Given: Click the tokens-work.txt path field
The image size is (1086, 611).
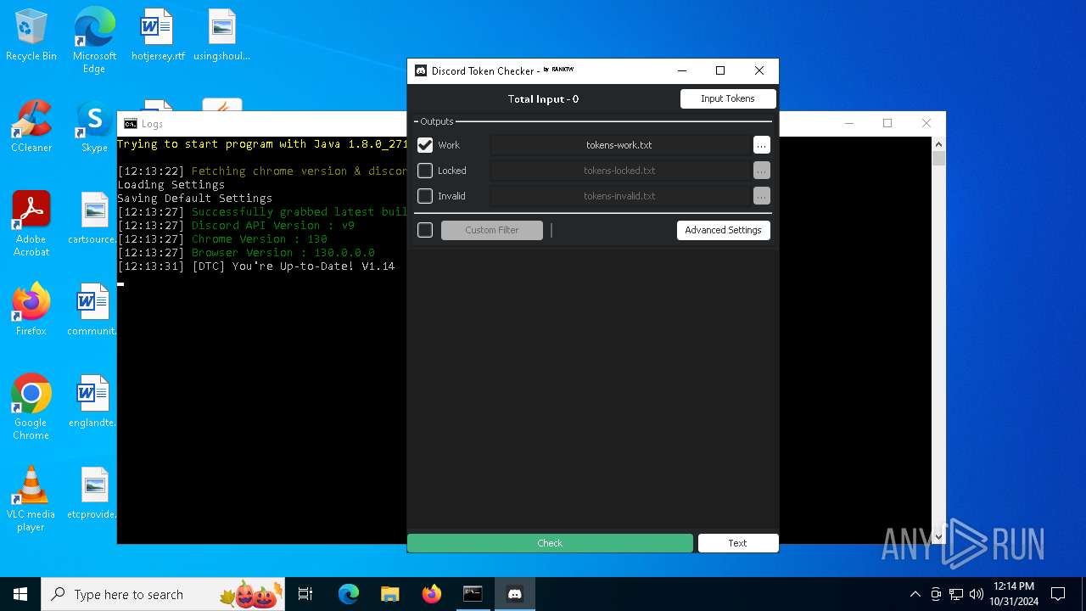Looking at the screenshot, I should coord(619,145).
